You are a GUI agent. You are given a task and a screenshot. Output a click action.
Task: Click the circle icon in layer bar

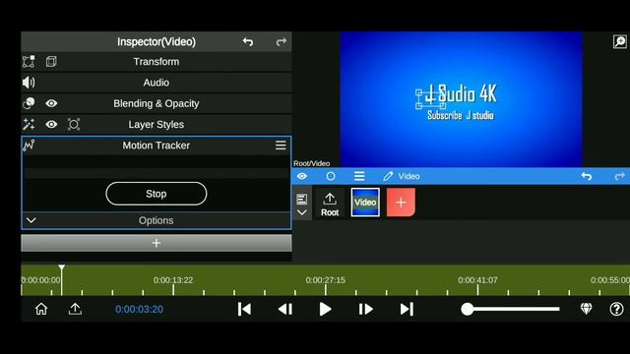[331, 176]
